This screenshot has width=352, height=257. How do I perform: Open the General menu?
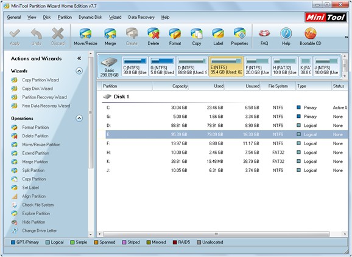(x=14, y=17)
